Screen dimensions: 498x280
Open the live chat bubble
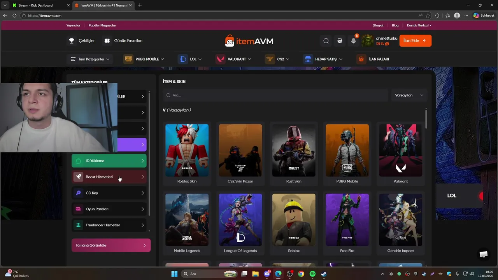pyautogui.click(x=484, y=254)
